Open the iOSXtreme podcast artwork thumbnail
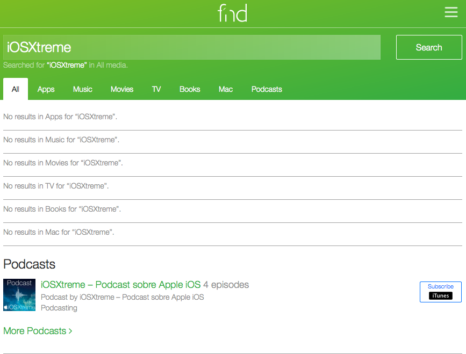The width and height of the screenshot is (466, 354). (x=19, y=295)
